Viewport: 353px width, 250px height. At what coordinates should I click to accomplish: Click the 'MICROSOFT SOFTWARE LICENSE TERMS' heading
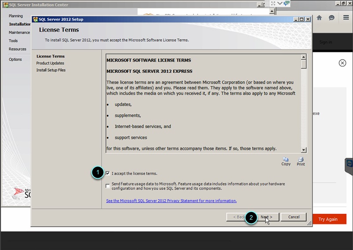(x=149, y=60)
